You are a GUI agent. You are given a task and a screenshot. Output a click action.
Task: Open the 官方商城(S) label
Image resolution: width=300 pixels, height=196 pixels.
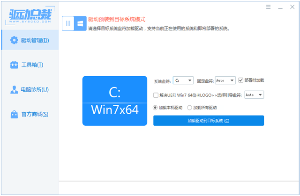pos(35,114)
